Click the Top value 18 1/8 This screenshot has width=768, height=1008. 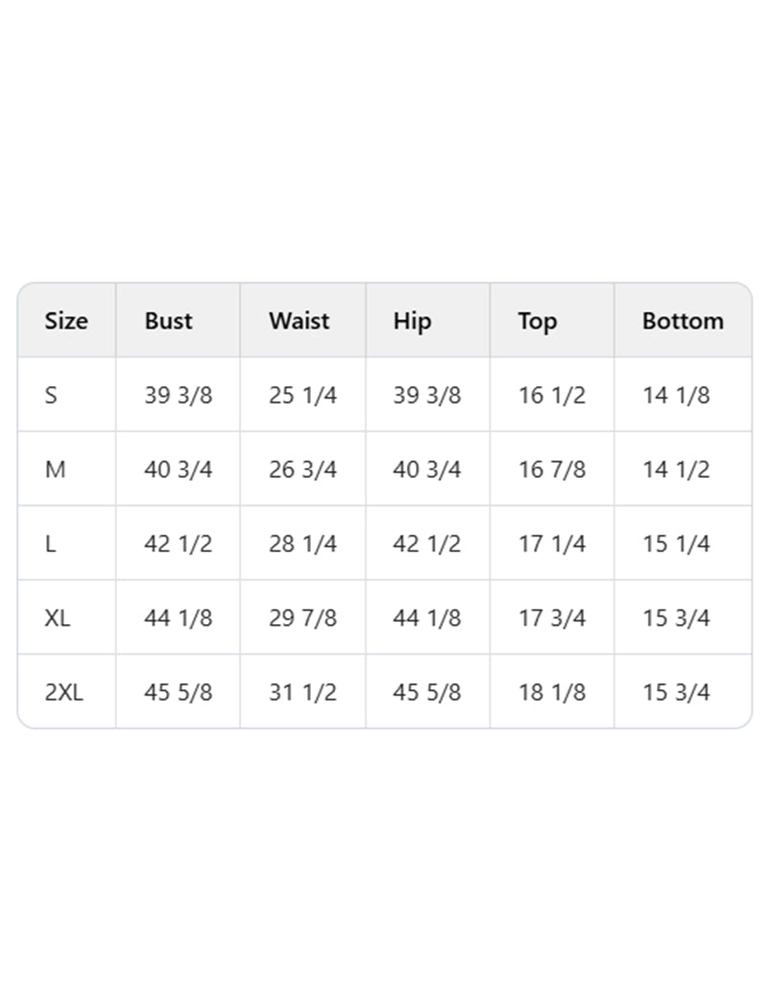tap(552, 691)
